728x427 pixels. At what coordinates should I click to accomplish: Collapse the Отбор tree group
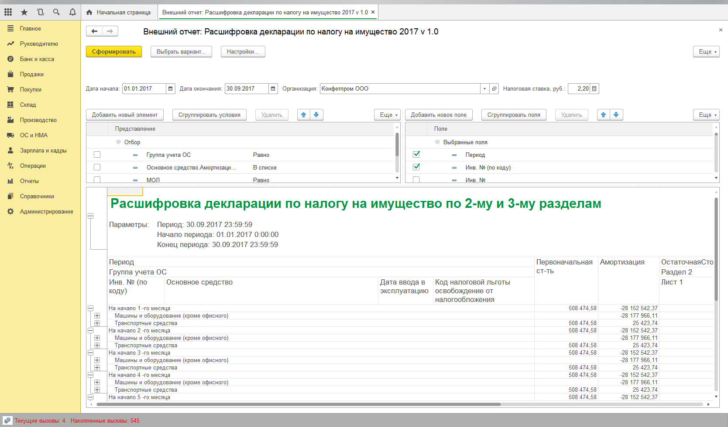tap(118, 142)
